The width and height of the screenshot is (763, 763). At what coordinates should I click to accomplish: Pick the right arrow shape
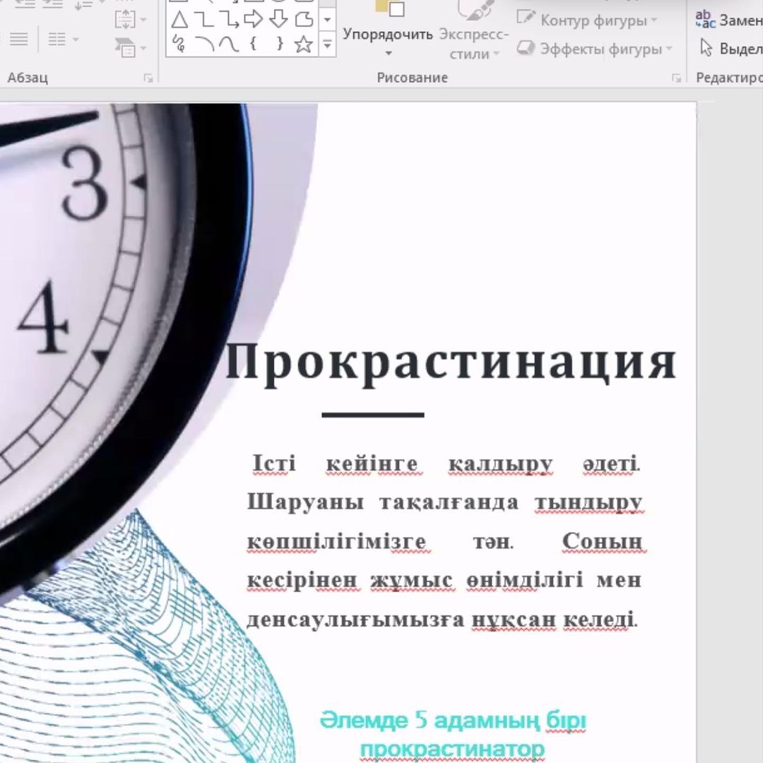tap(253, 19)
